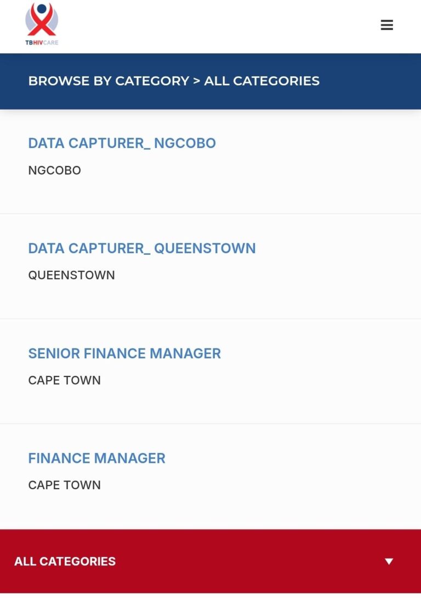
Task: Click the downward chevron on the red bar
Action: tap(389, 561)
